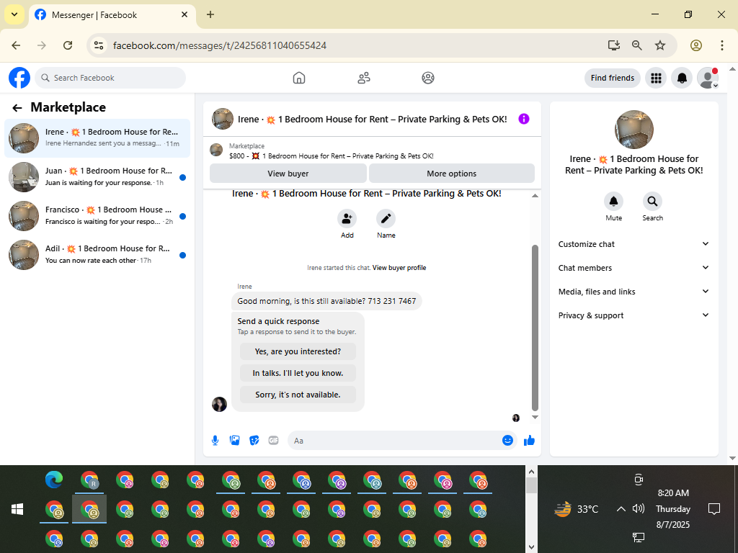Open Windows notification center icon
Screen dimensions: 738x553
(714, 509)
